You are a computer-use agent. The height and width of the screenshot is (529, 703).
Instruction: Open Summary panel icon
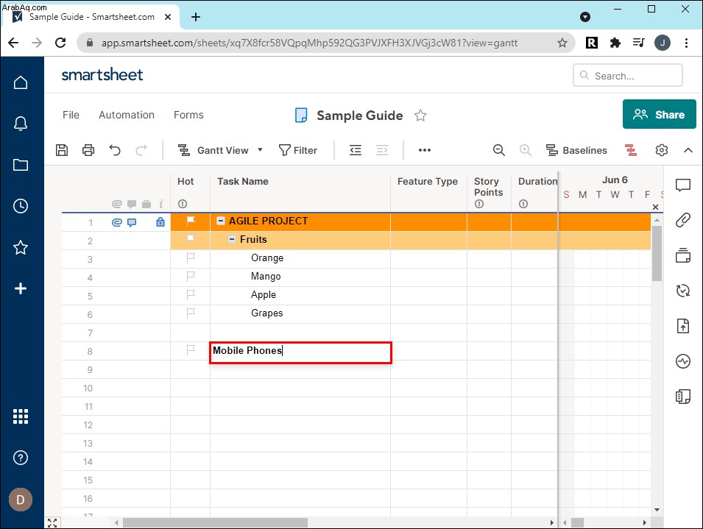coord(683,397)
